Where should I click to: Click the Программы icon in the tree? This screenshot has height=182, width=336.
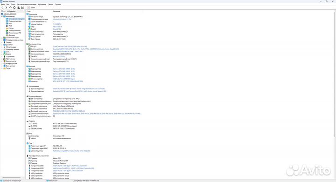tap(5, 59)
